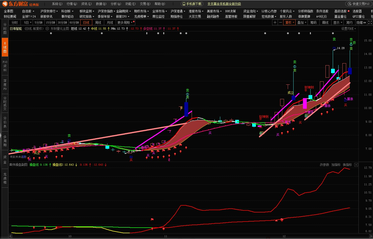Select 60分钟 period
373x239 pixels.
74,23
